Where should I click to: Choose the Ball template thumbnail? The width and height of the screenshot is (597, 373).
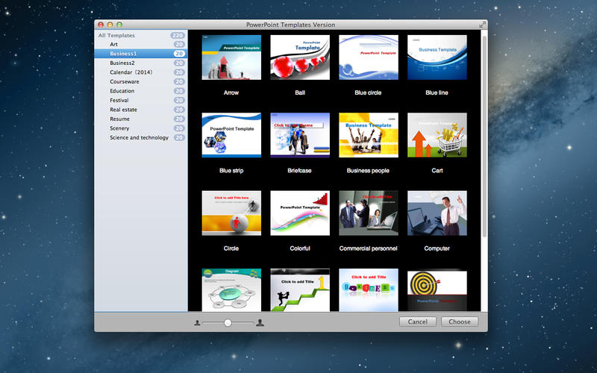click(300, 57)
